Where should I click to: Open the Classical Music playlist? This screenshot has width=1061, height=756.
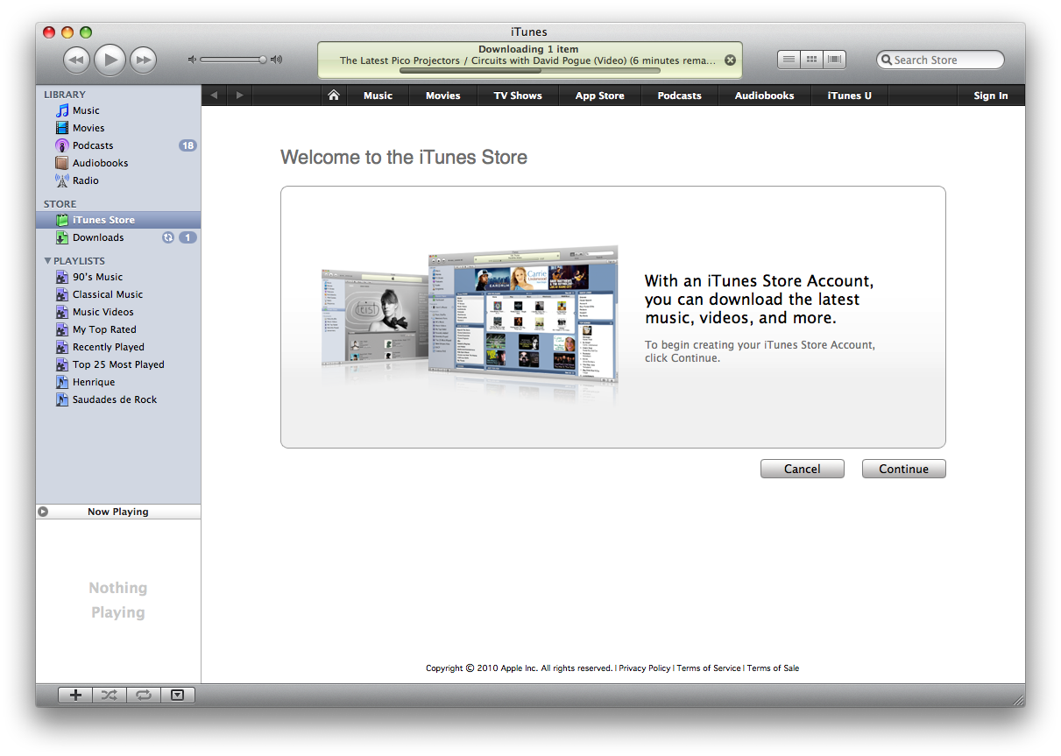[x=118, y=294]
